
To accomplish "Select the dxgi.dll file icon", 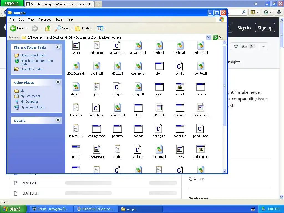I will pos(76,87).
